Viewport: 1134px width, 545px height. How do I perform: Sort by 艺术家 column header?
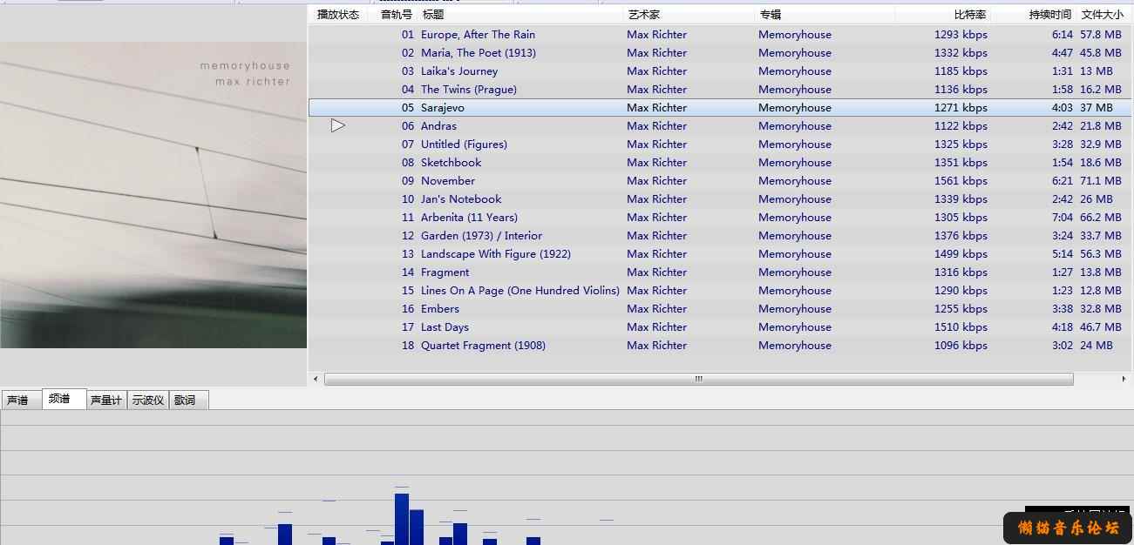point(644,15)
